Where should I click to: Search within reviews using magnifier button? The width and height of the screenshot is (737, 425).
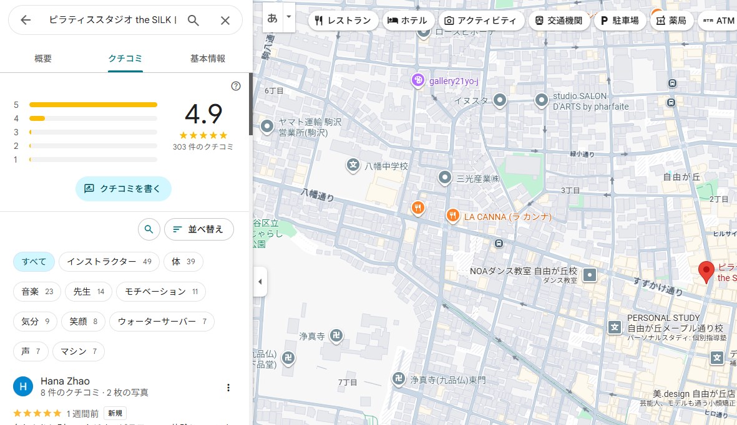[149, 229]
